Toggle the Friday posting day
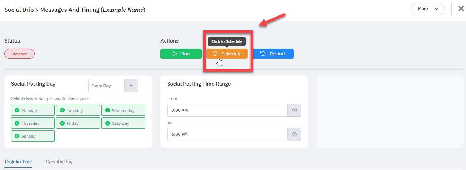Screen dimensions: 466x170 click(78, 123)
